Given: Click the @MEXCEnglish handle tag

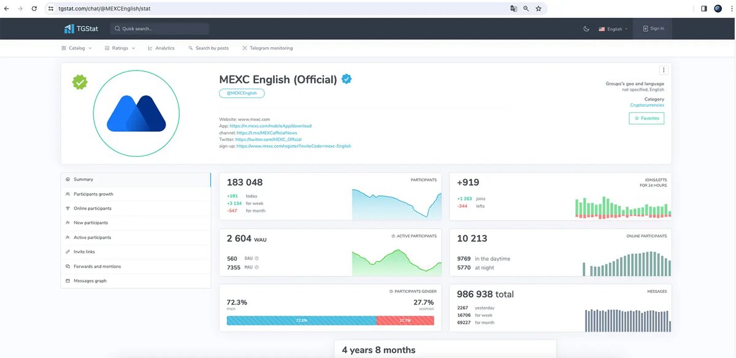Looking at the screenshot, I should point(242,93).
